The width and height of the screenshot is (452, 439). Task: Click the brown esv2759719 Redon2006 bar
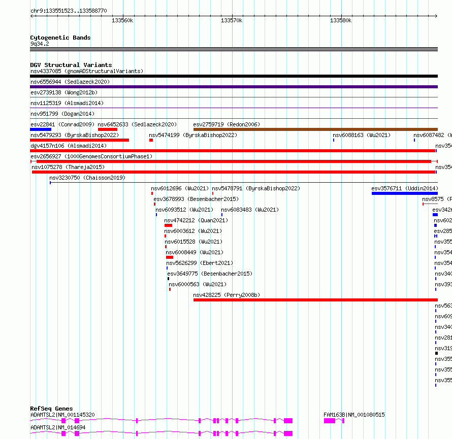(316, 129)
